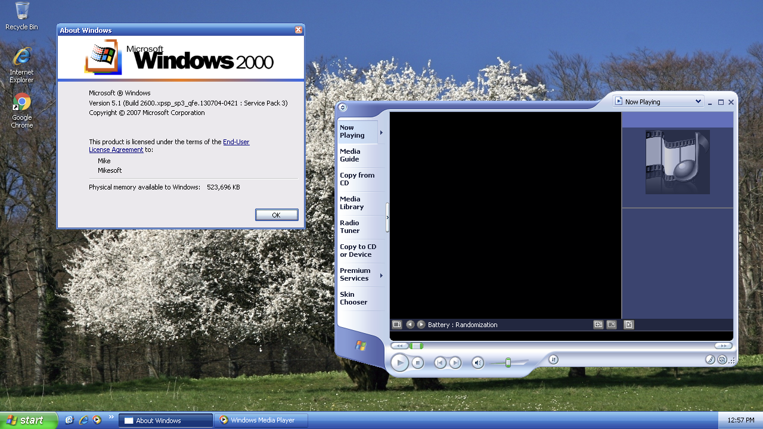Maximize the Windows Media Player window

pos(721,102)
